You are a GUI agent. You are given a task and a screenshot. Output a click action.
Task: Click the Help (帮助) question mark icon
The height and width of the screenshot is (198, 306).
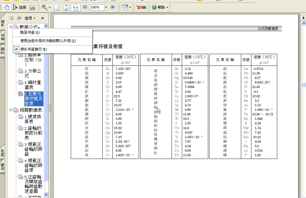[154, 7]
